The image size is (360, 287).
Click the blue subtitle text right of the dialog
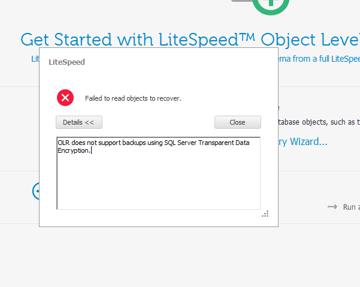point(319,59)
